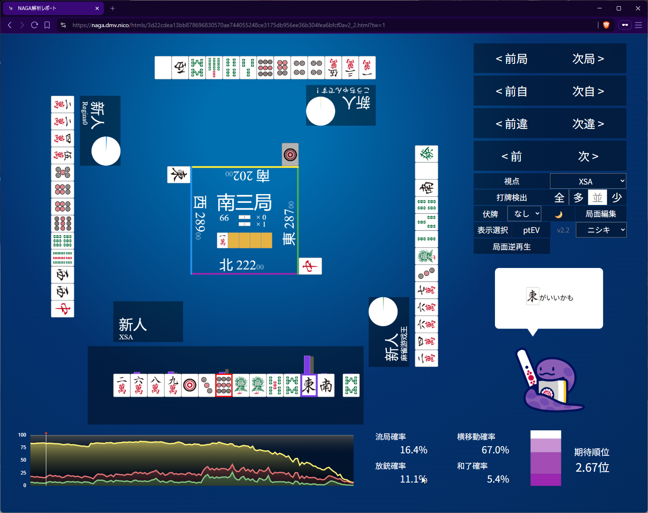The image size is (648, 513).
Task: Open the ニシキ model dropdown
Action: tap(601, 230)
